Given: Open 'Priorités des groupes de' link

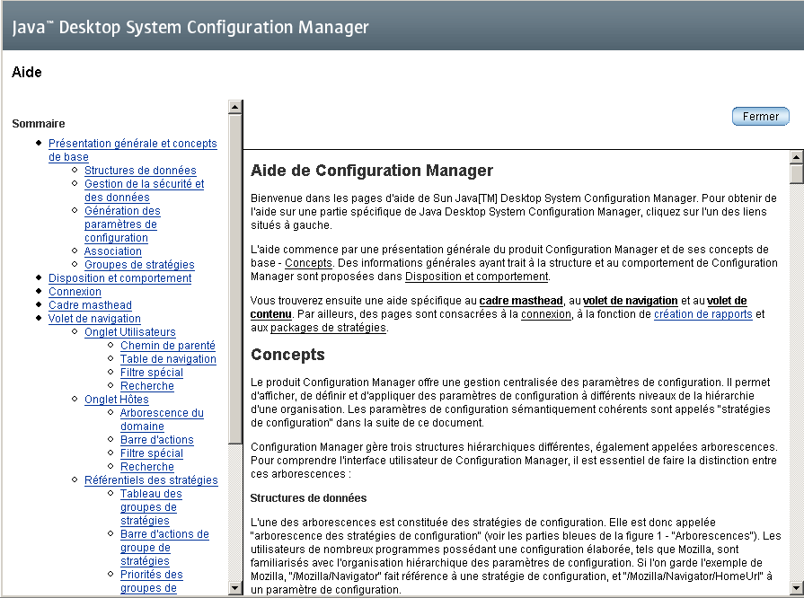Looking at the screenshot, I should coord(151,581).
